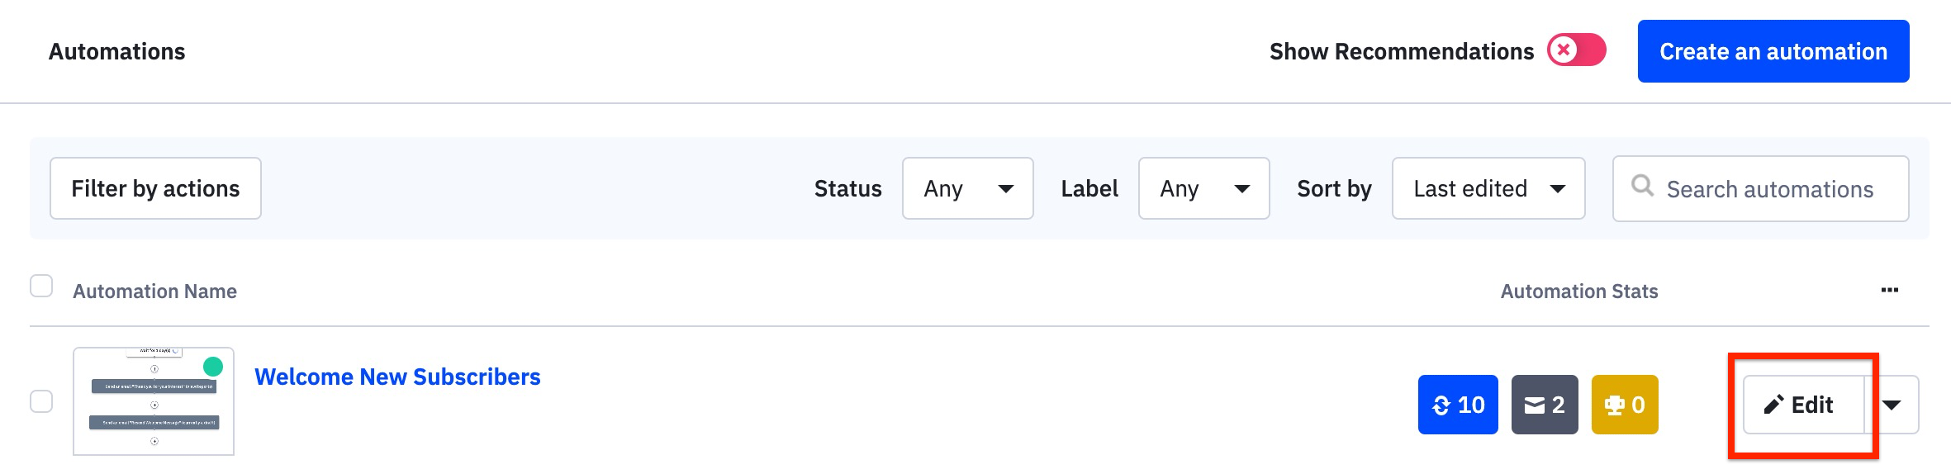The height and width of the screenshot is (474, 1951).
Task: Check the select-all automations checkbox
Action: 41,286
